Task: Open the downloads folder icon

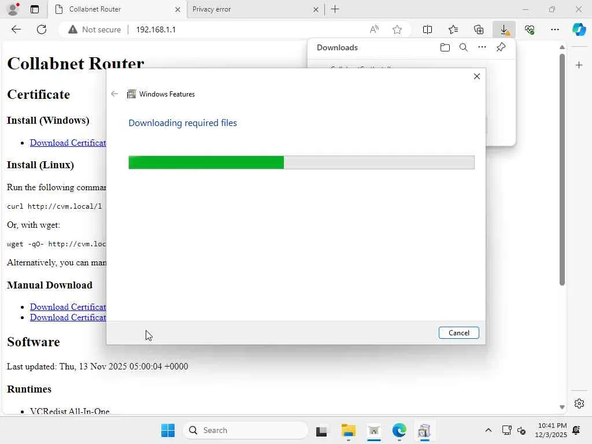Action: (x=445, y=47)
